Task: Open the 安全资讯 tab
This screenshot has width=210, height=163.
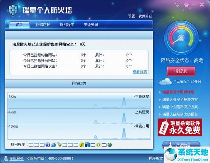Action: pyautogui.click(x=91, y=25)
